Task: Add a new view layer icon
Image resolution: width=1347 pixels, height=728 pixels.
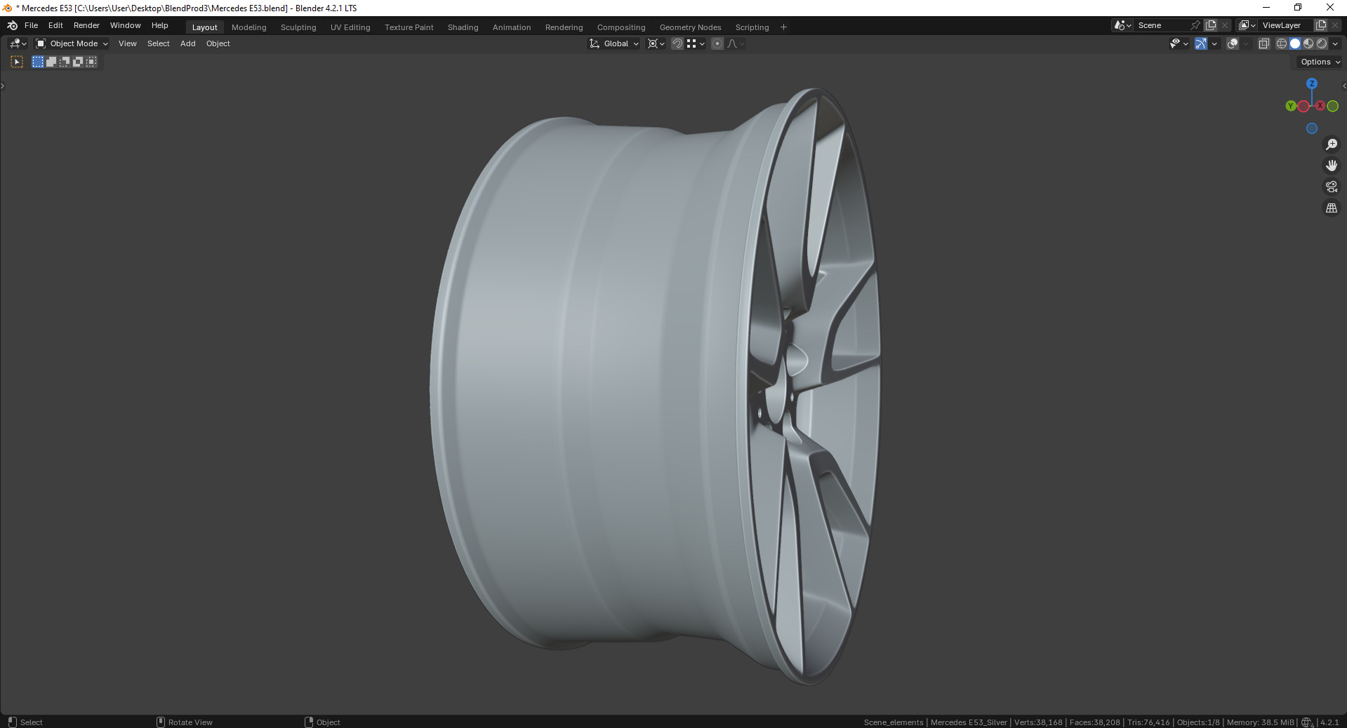Action: click(x=1321, y=25)
